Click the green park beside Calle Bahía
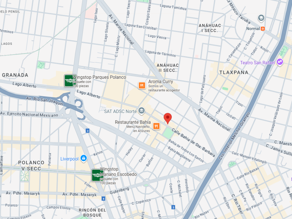The height and width of the screenshot is (219, 292). [x=168, y=133]
